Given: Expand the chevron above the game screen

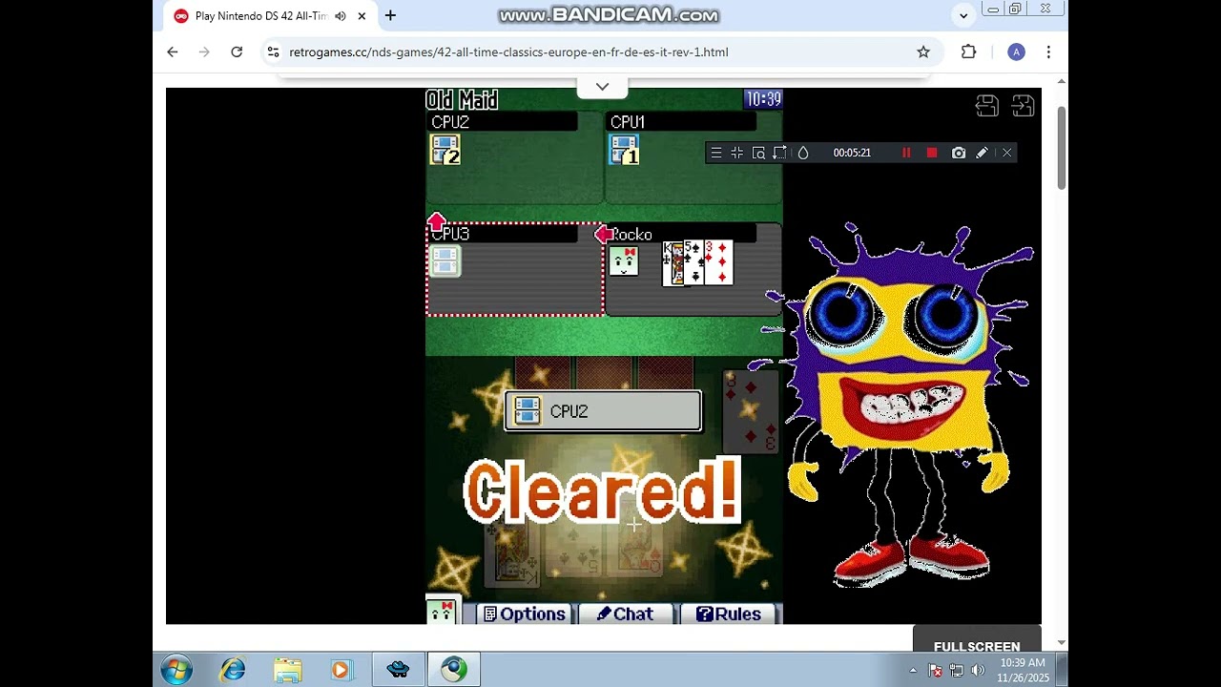Looking at the screenshot, I should point(602,87).
